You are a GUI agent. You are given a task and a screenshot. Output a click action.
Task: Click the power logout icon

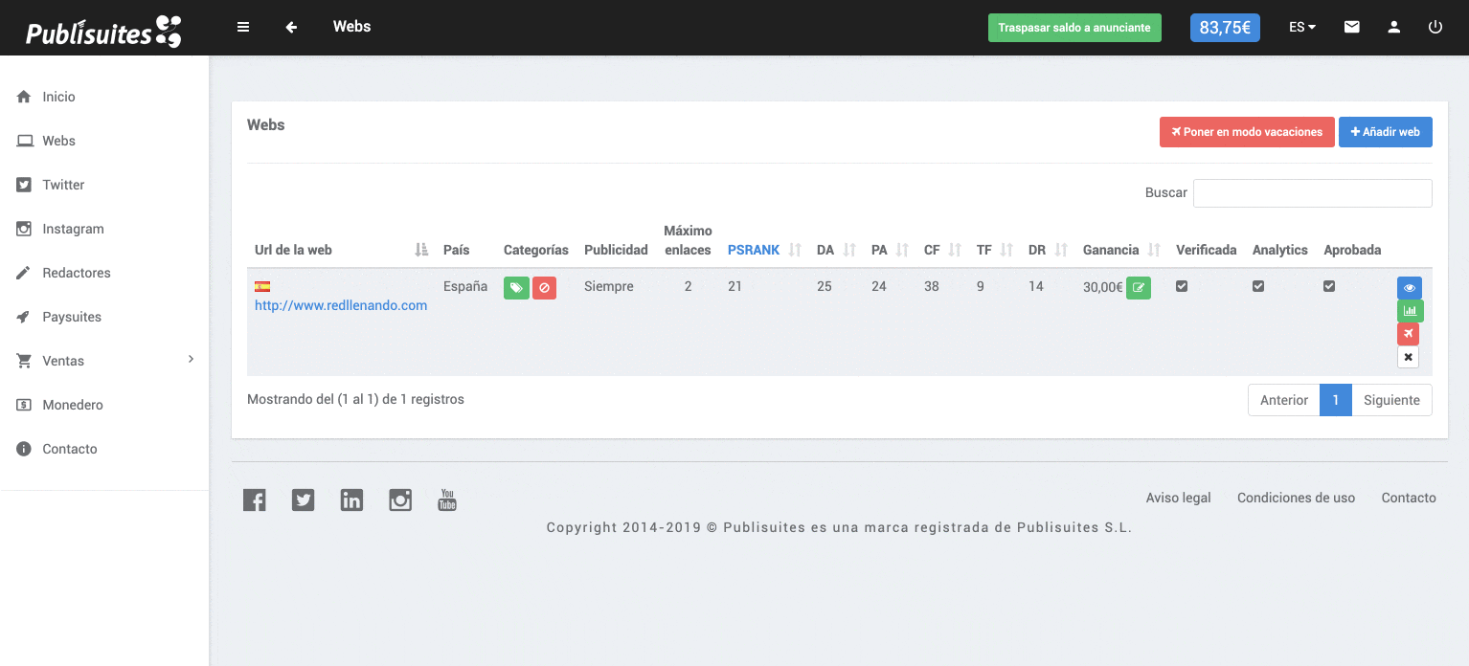1435,27
